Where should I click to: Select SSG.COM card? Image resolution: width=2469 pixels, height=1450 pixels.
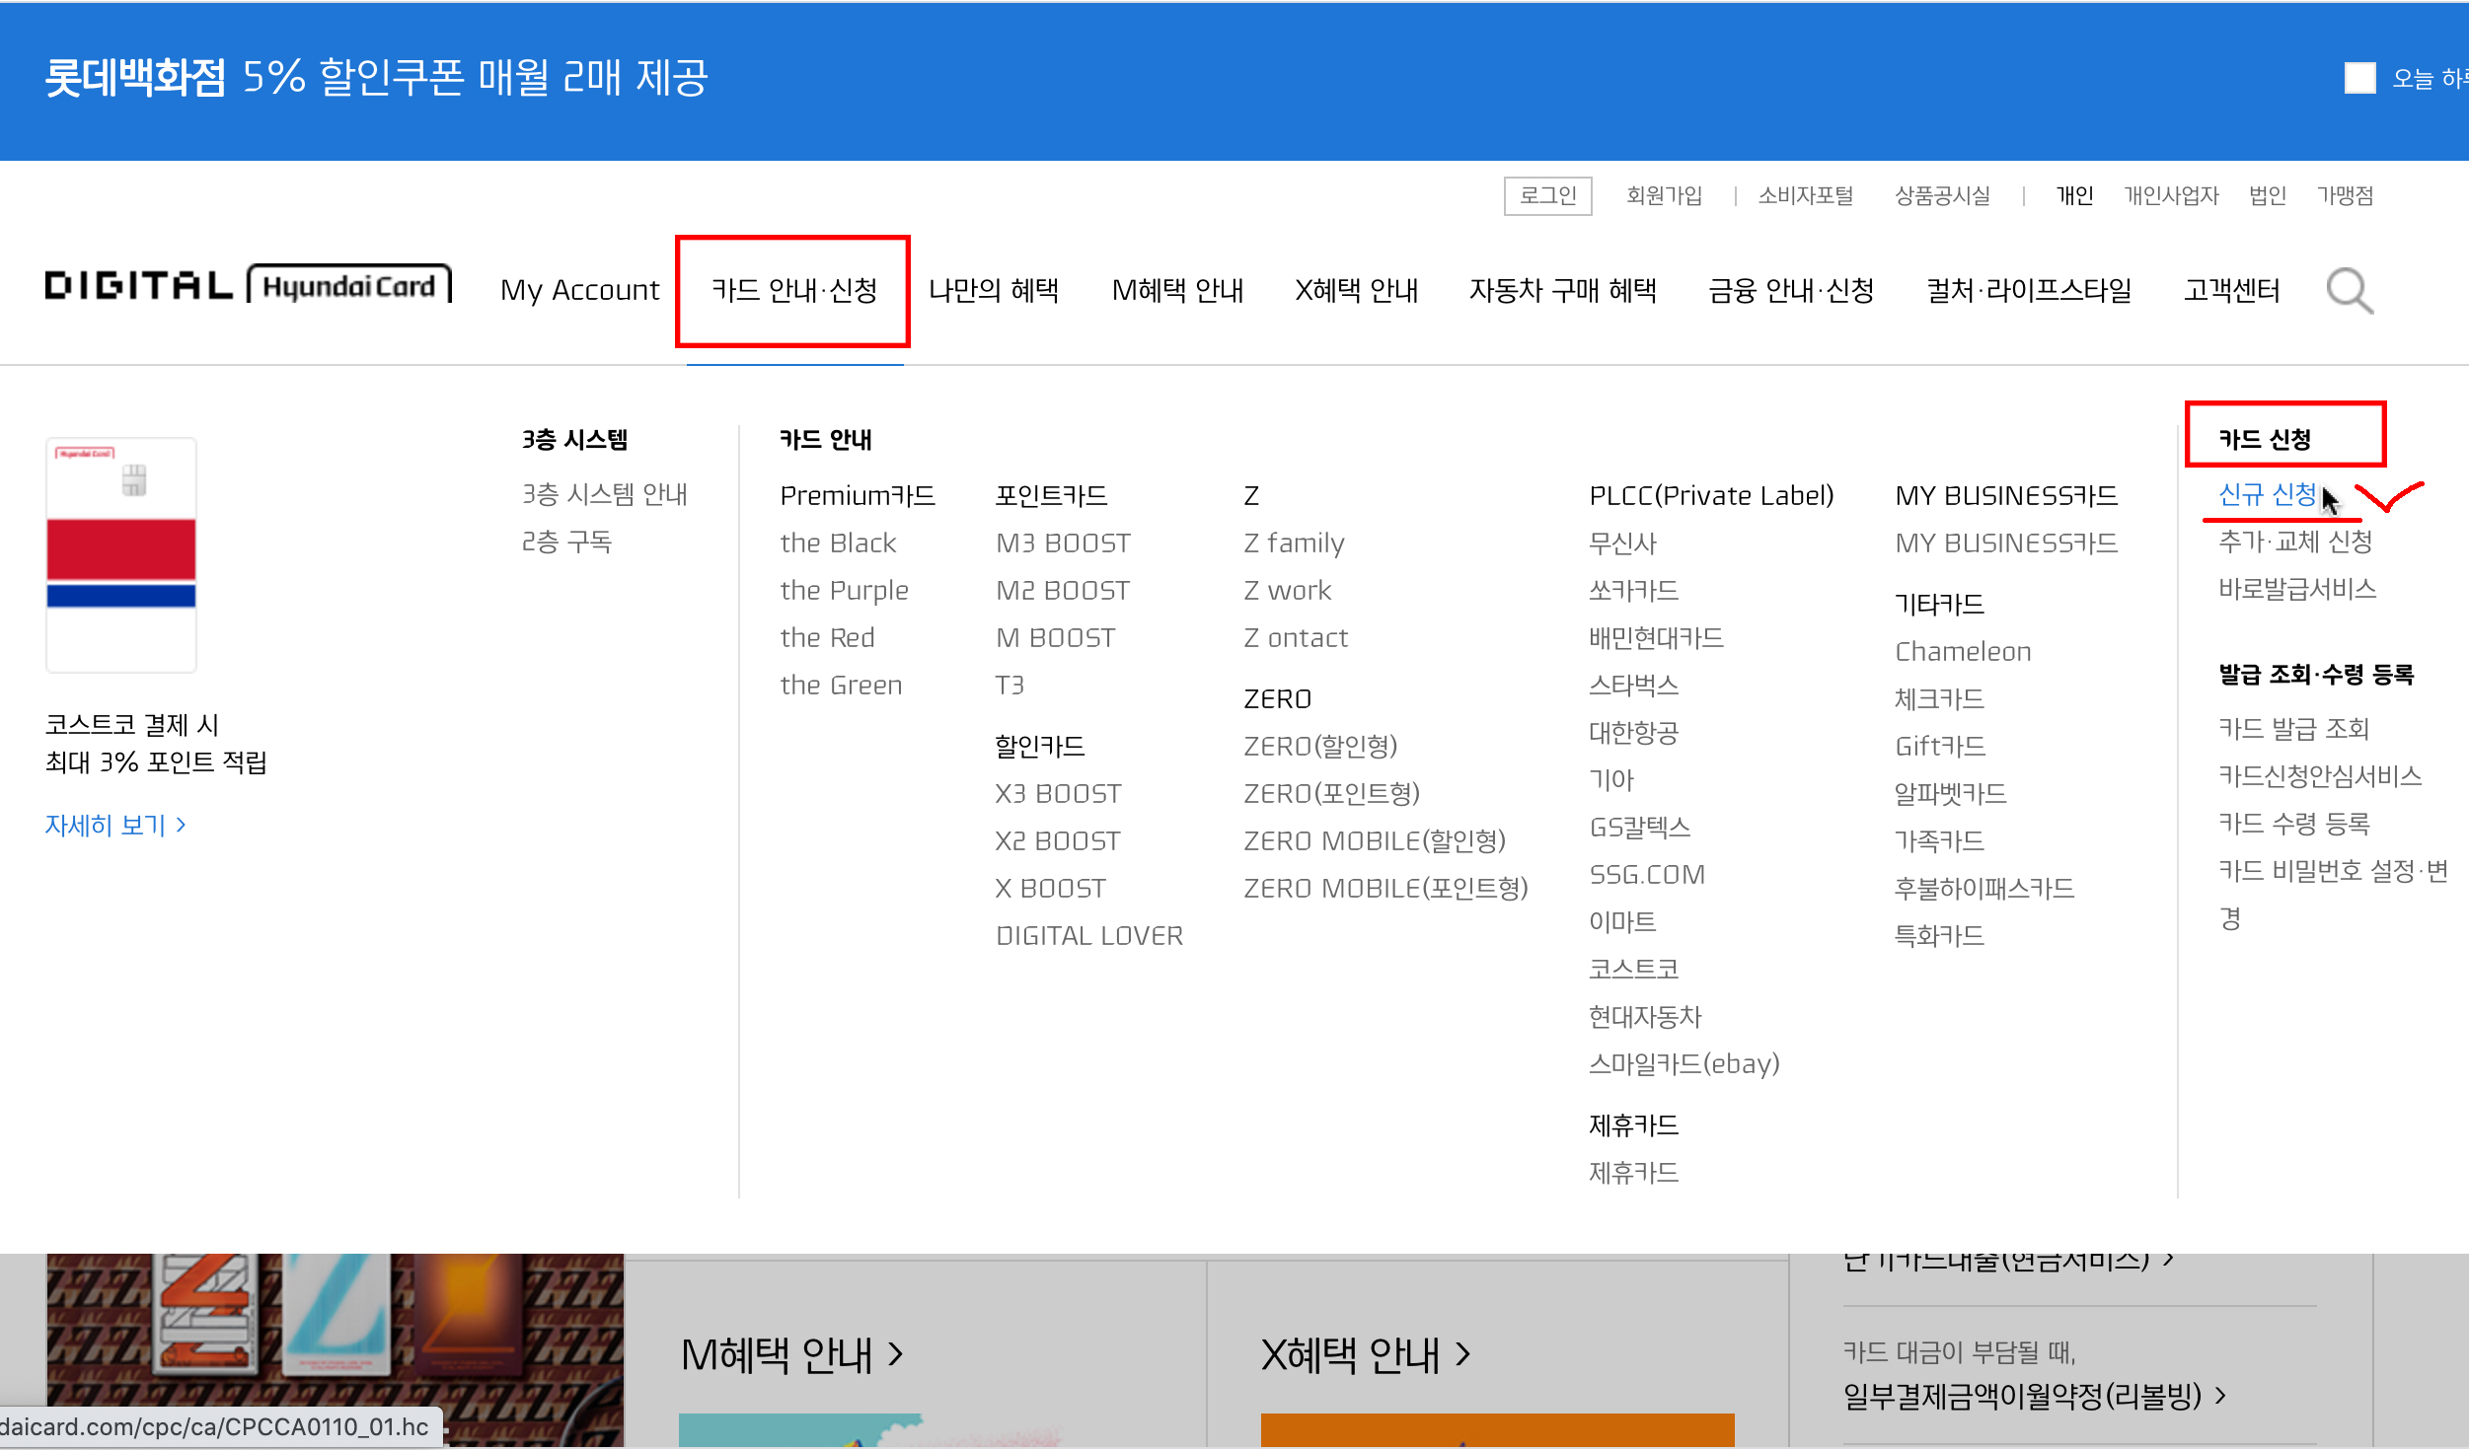1646,874
